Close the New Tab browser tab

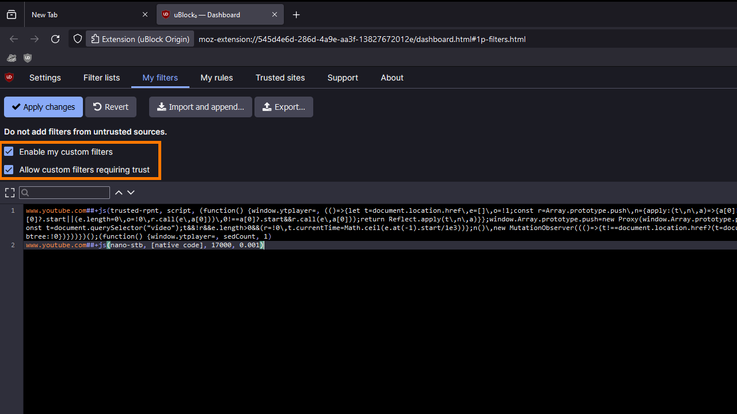(145, 15)
